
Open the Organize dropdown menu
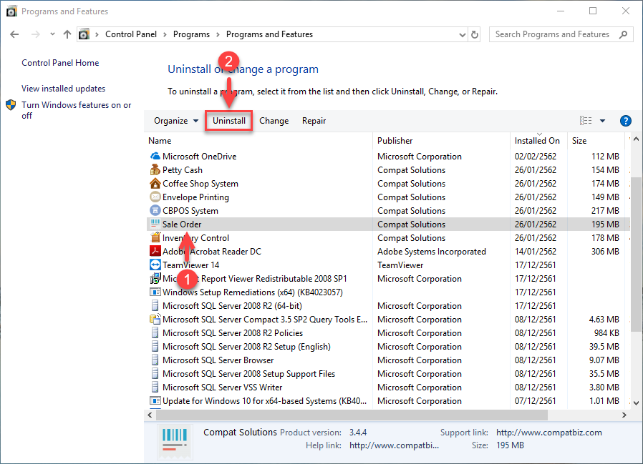tap(176, 121)
